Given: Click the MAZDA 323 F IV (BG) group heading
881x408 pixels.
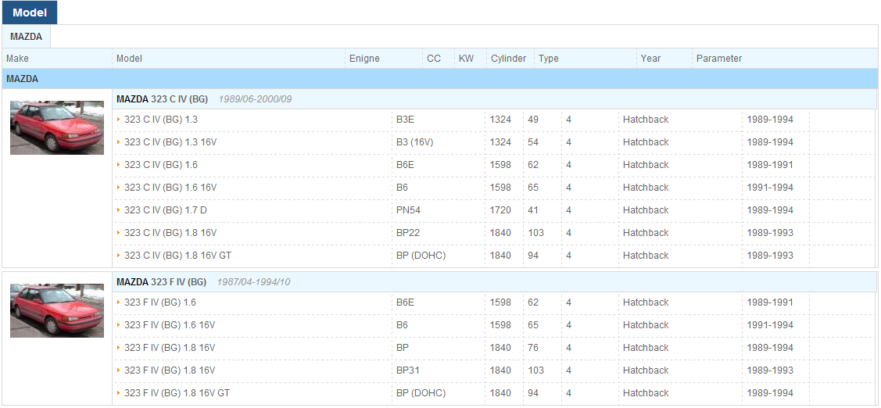Looking at the screenshot, I should 161,281.
